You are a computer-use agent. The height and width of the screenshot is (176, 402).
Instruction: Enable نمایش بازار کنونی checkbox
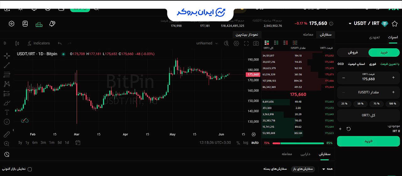coord(30,169)
